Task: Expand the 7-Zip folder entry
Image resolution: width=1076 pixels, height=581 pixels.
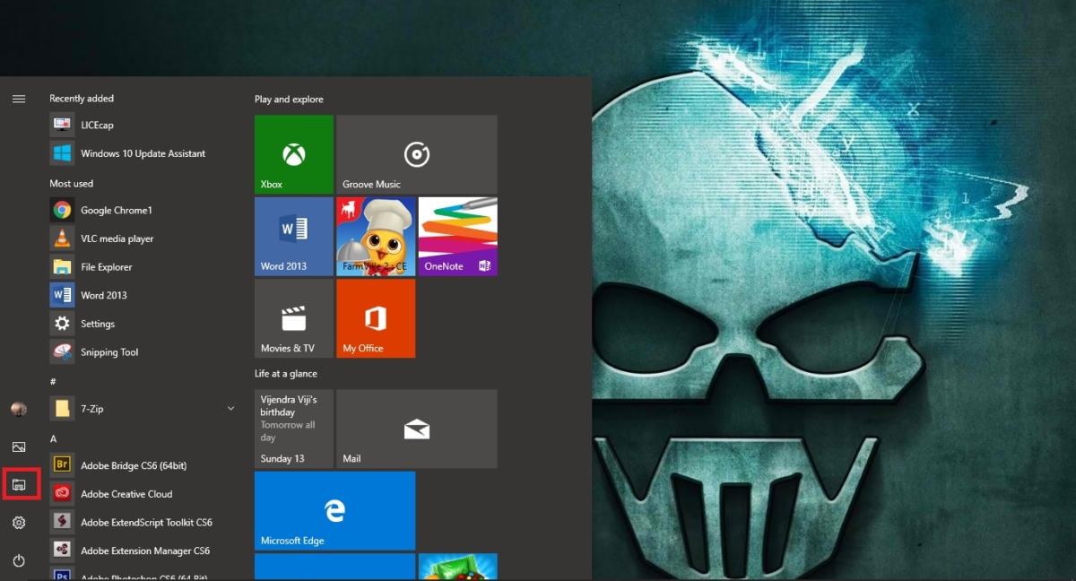Action: [230, 408]
